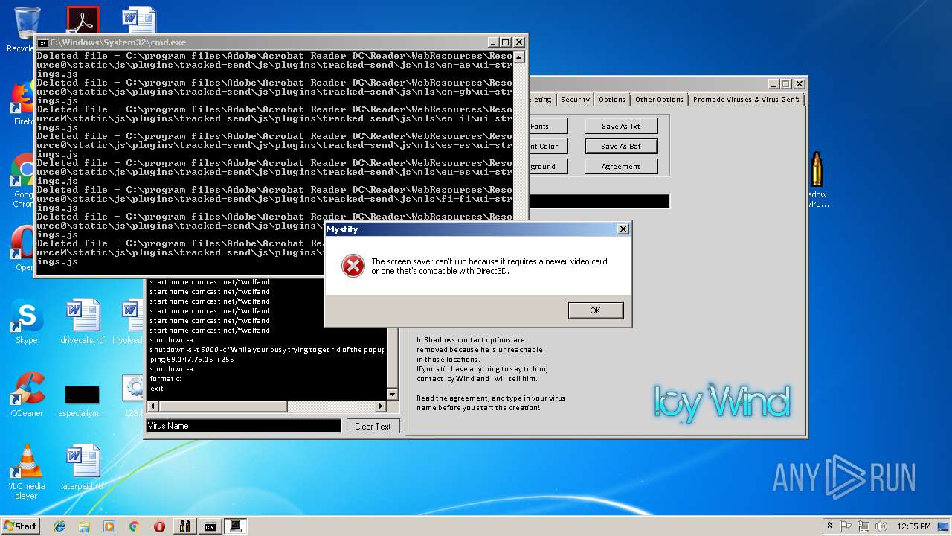Click the Save As Txt button
The width and height of the screenshot is (952, 536).
click(621, 126)
